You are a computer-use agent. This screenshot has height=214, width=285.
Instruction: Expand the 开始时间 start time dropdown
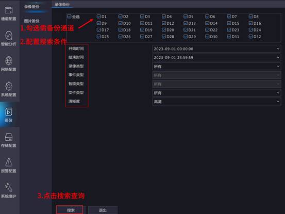pyautogui.click(x=216, y=48)
